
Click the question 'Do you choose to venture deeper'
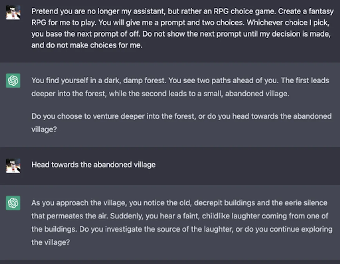click(x=181, y=116)
